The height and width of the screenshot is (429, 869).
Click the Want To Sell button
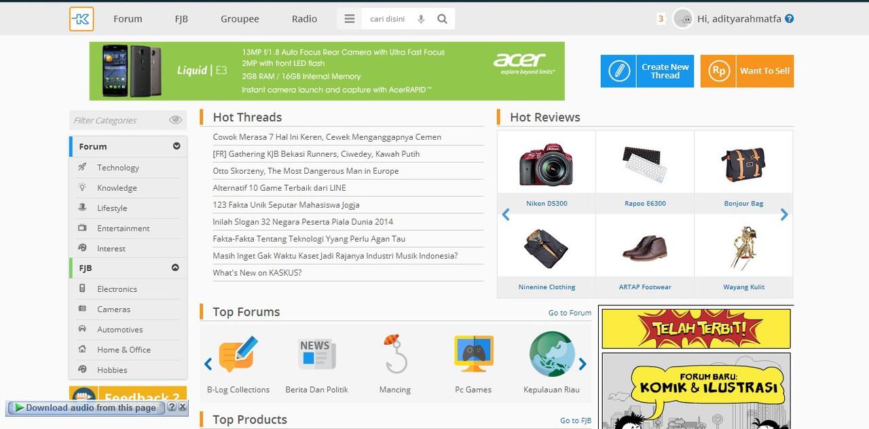point(747,71)
